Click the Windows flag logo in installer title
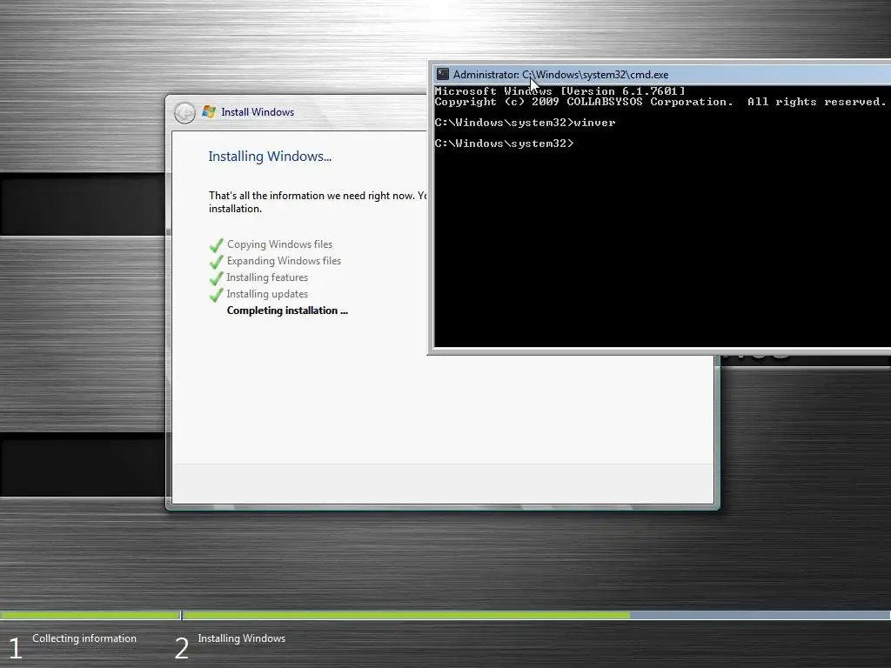891x668 pixels. (209, 112)
